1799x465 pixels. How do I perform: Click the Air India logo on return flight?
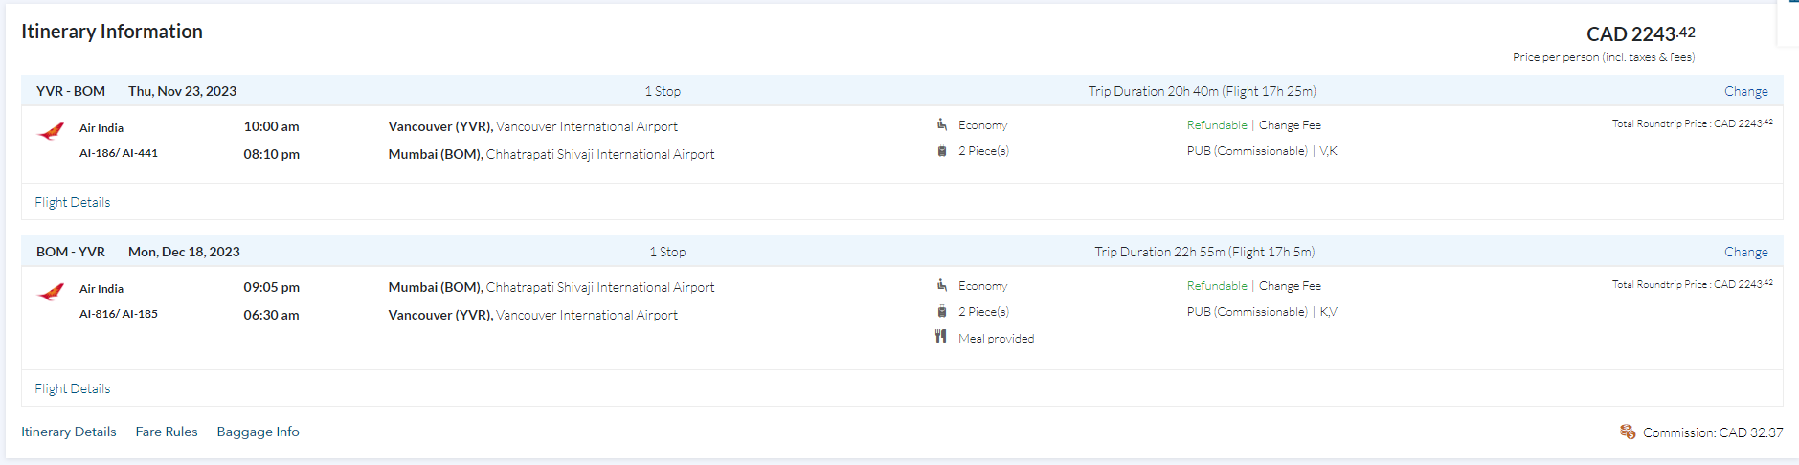pyautogui.click(x=51, y=292)
